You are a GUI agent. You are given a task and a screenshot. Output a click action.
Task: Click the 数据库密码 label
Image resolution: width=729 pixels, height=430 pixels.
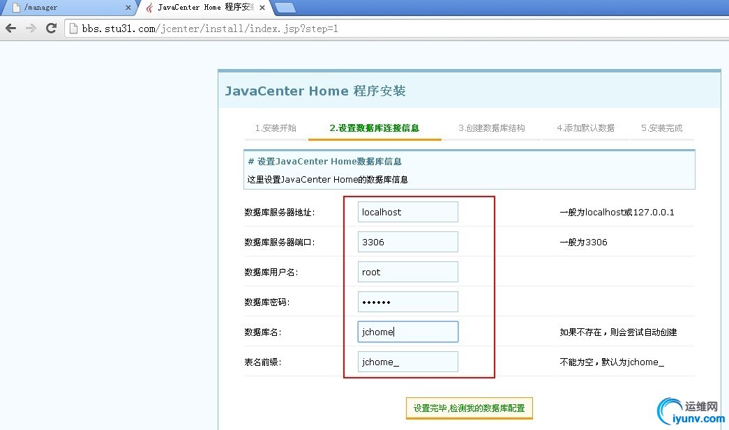pos(267,302)
